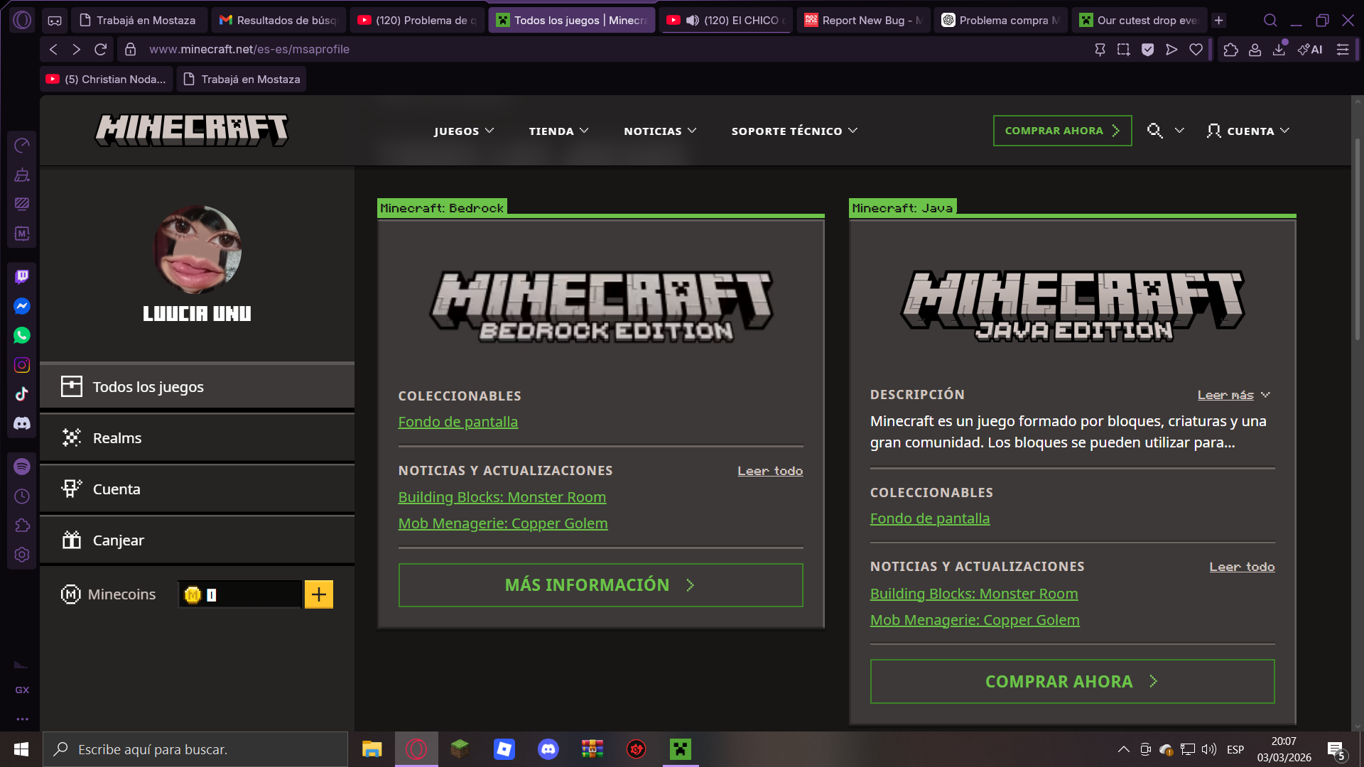
Task: Open Discord in the Opera sidebar
Action: [x=22, y=423]
